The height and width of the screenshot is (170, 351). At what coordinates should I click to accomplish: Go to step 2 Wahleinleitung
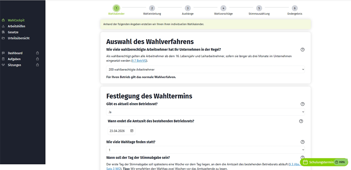pos(152,8)
